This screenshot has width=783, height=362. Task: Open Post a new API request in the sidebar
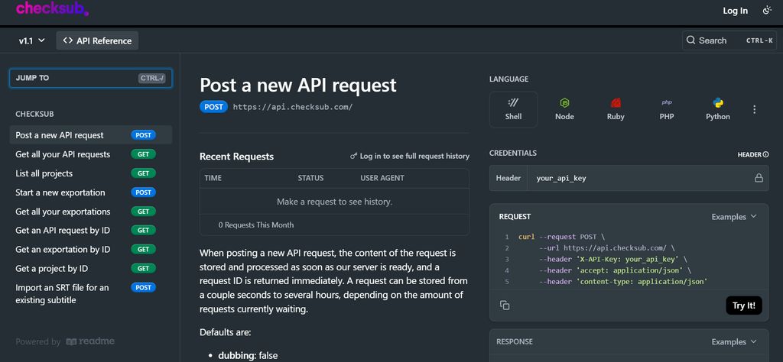pos(91,135)
